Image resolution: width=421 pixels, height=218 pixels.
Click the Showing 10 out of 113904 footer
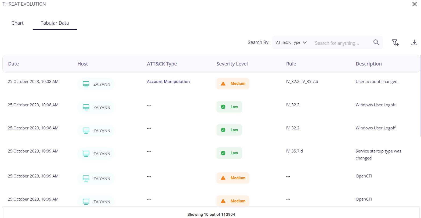pos(211,215)
